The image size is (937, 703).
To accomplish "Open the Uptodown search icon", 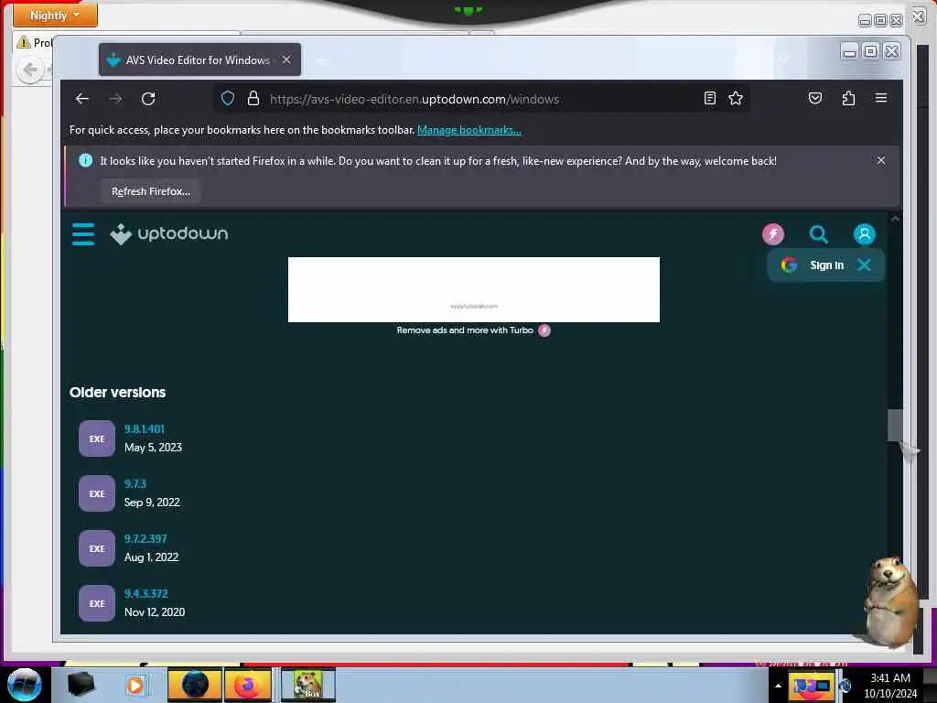I will (819, 233).
